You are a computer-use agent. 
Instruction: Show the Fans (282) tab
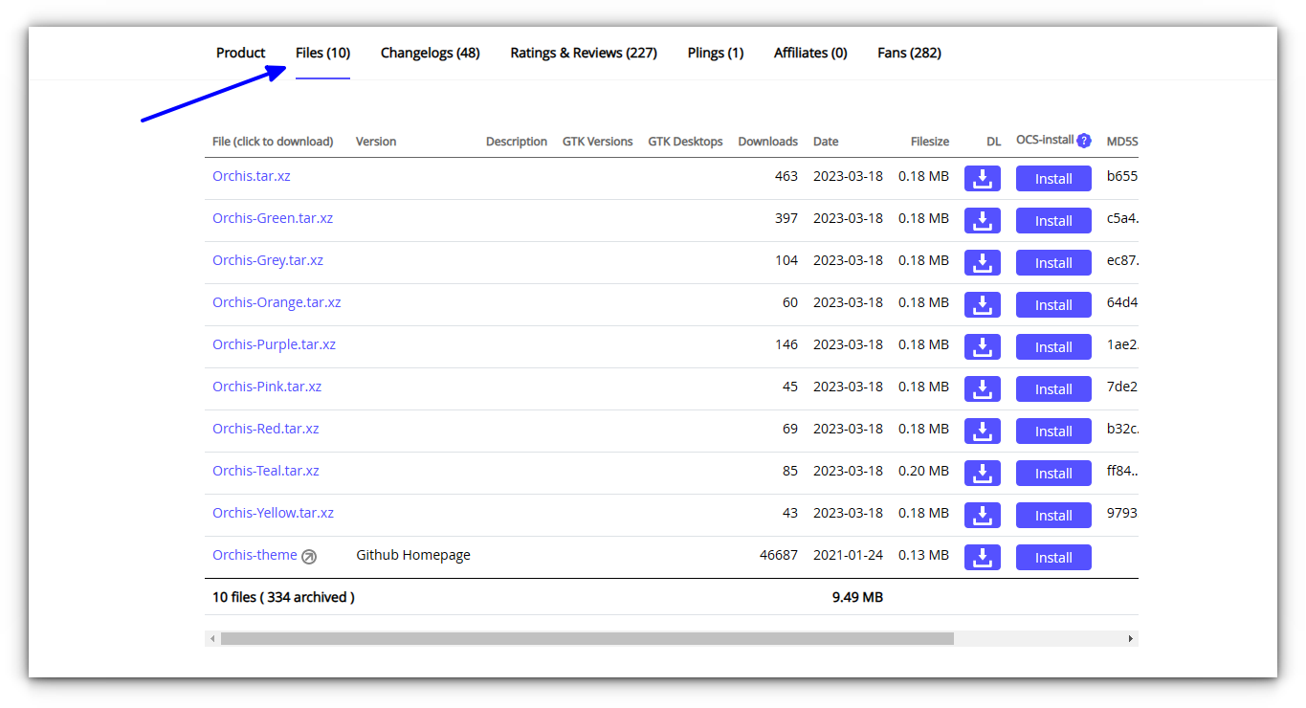pos(908,53)
